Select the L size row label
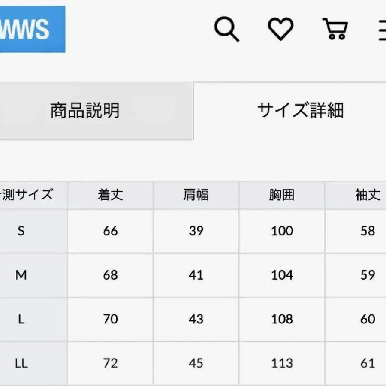The width and height of the screenshot is (386, 386). click(x=21, y=320)
